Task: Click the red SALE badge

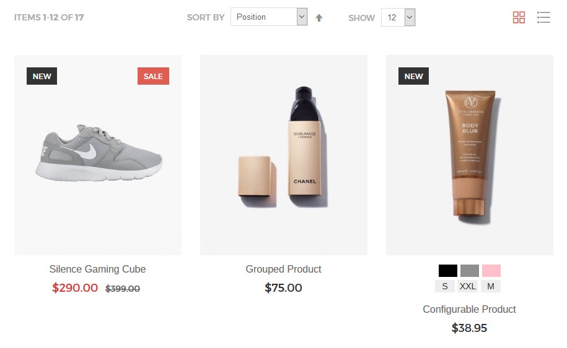Action: click(153, 76)
